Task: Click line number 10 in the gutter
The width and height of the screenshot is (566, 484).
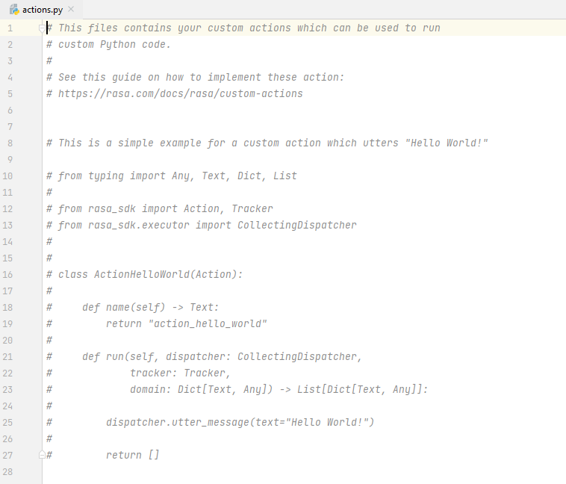Action: [x=8, y=176]
